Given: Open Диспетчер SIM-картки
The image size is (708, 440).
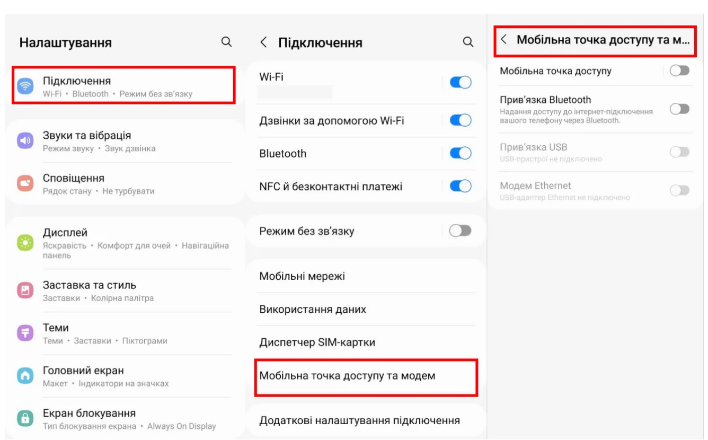Looking at the screenshot, I should pyautogui.click(x=317, y=342).
